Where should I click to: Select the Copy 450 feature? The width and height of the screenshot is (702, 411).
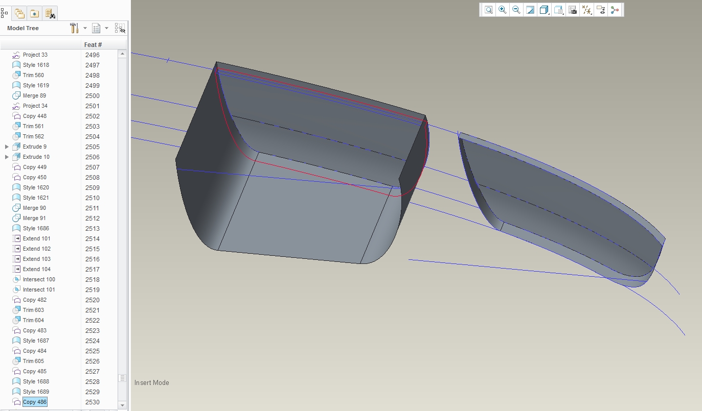(35, 177)
